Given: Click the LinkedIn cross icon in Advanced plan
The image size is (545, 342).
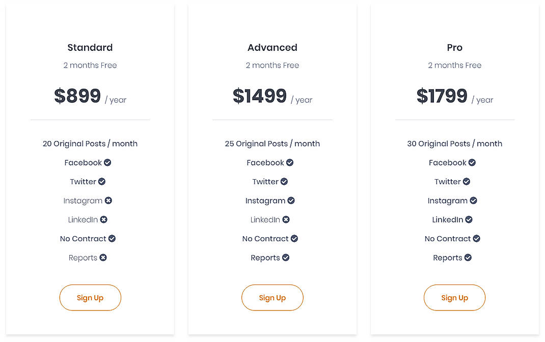Looking at the screenshot, I should tap(286, 219).
